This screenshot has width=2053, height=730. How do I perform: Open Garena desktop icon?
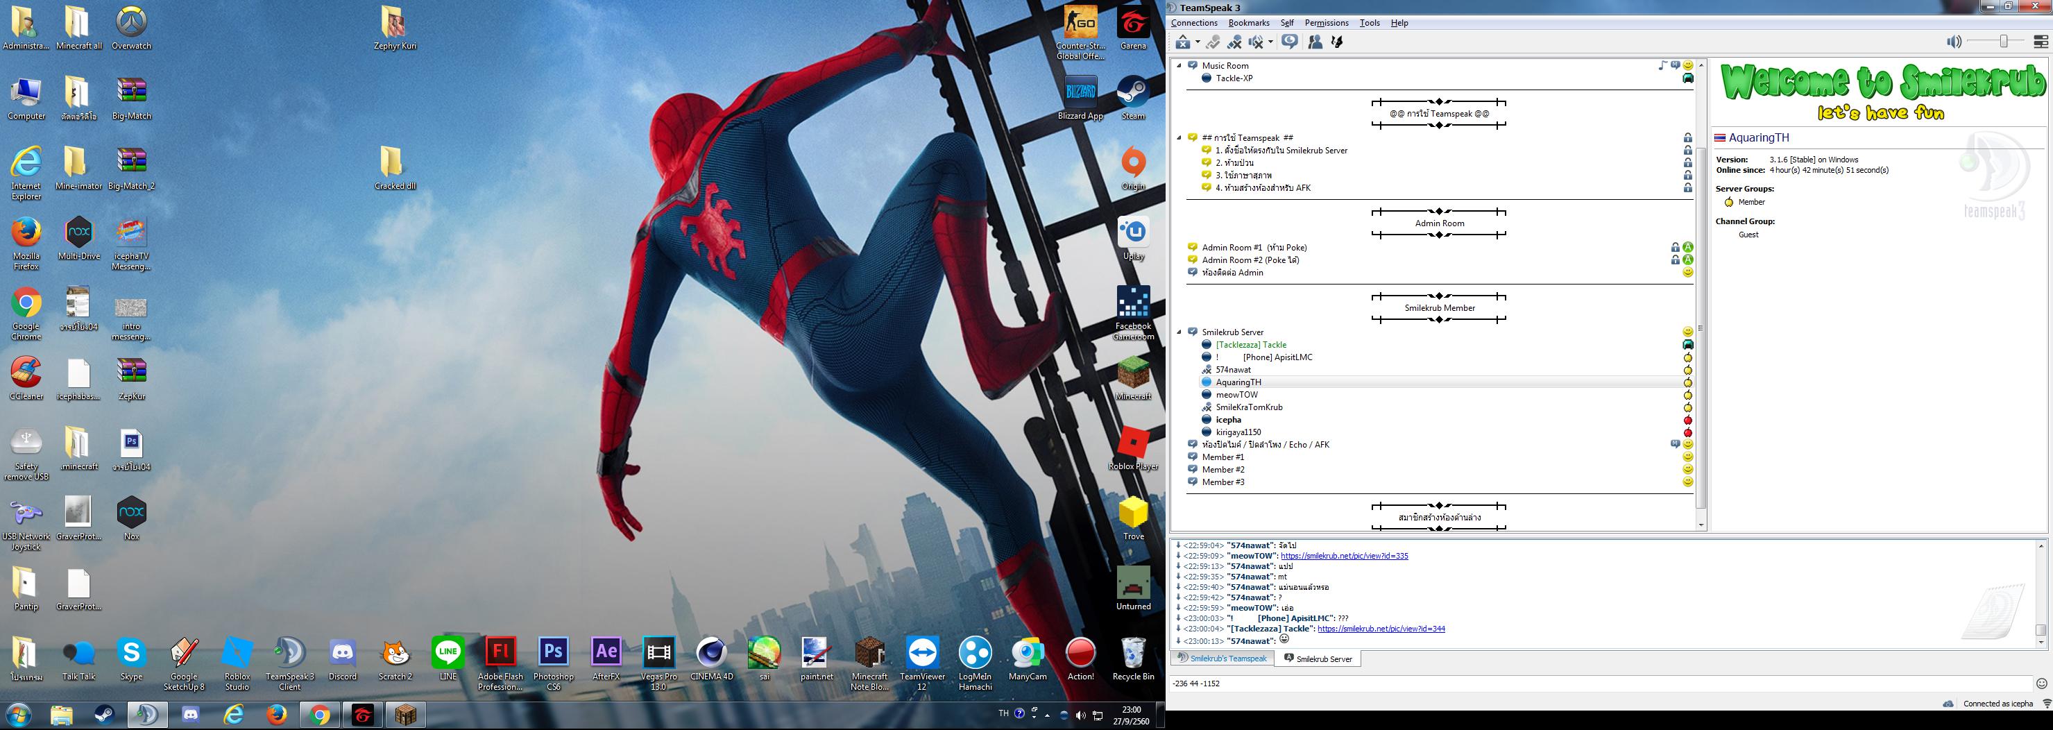point(1133,28)
